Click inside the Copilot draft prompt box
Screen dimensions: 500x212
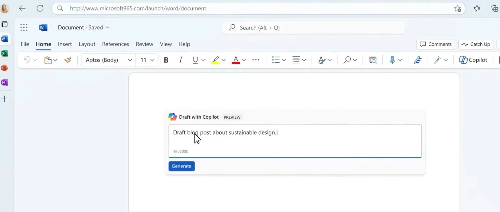pos(295,141)
